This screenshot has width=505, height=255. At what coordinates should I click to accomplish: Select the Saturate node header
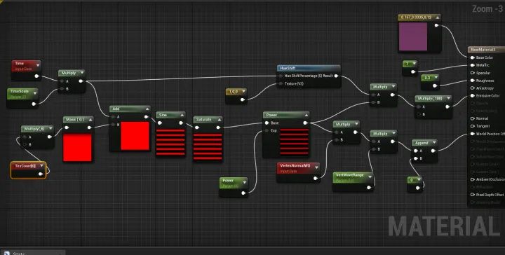tap(208, 119)
